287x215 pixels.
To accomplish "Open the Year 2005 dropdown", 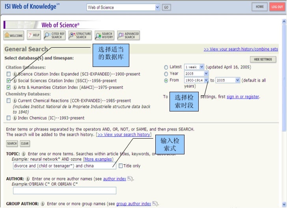I will tap(196, 74).
